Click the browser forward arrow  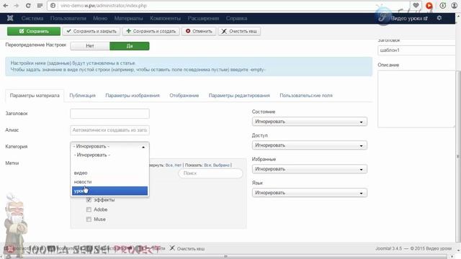(17, 6)
